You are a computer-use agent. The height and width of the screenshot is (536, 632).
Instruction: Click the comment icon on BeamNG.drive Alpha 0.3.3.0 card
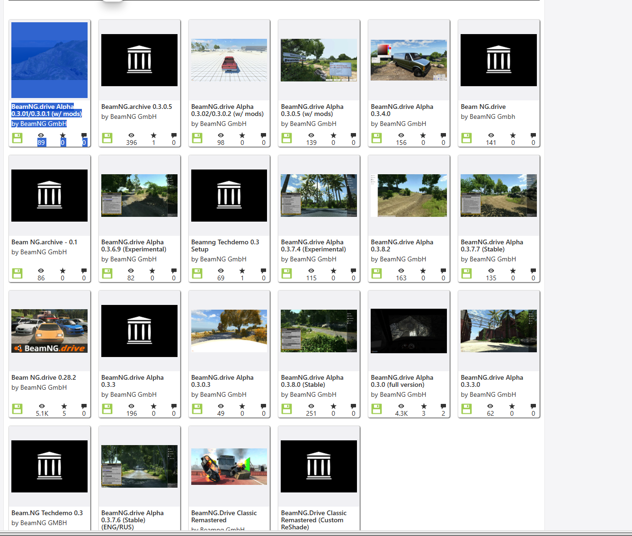[533, 406]
